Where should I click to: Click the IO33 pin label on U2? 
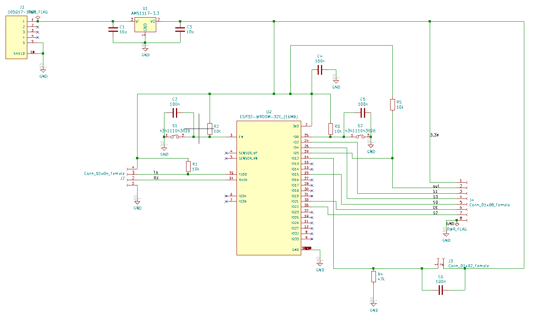click(295, 239)
